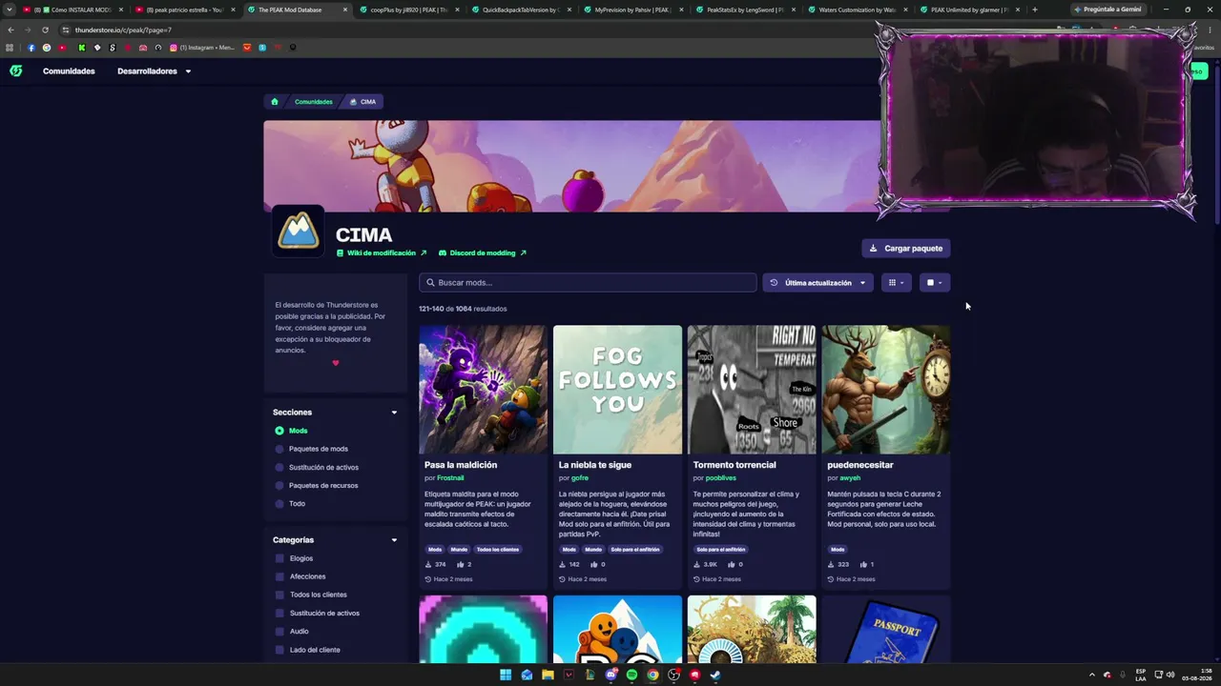Image resolution: width=1221 pixels, height=686 pixels.
Task: Check the Todos los clientes category
Action: [x=279, y=595]
